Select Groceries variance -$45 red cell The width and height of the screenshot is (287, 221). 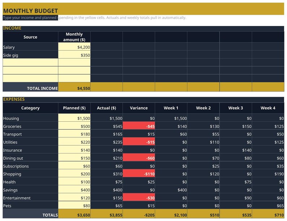point(139,126)
